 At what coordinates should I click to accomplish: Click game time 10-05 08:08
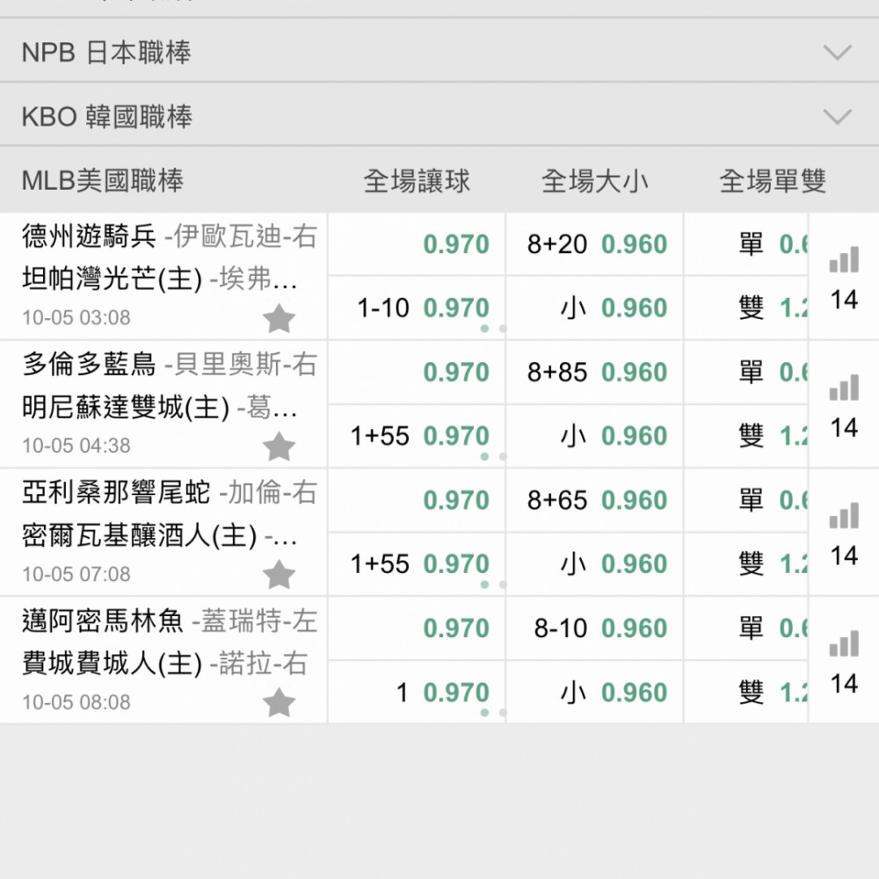click(x=76, y=701)
